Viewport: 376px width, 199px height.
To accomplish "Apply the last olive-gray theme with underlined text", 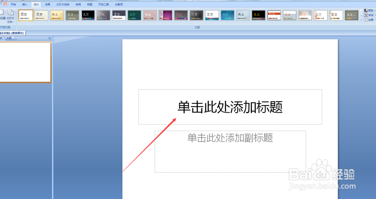I will [352, 15].
